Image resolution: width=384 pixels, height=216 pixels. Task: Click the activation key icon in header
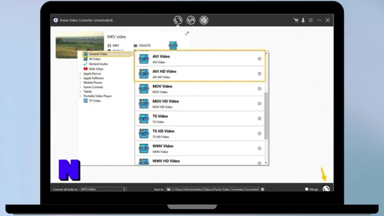(x=303, y=20)
